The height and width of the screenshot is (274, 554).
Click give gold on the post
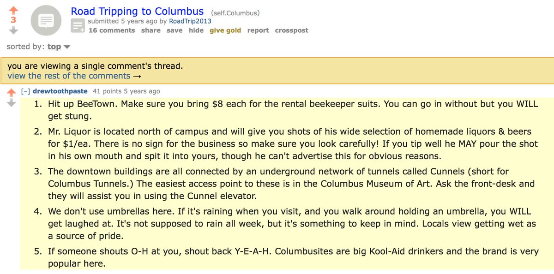click(x=225, y=30)
